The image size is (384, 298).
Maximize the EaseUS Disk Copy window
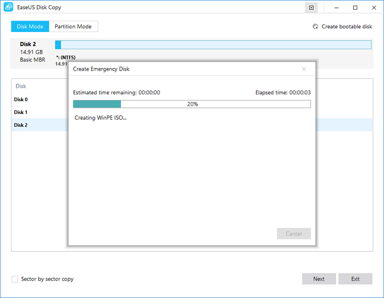(x=355, y=8)
